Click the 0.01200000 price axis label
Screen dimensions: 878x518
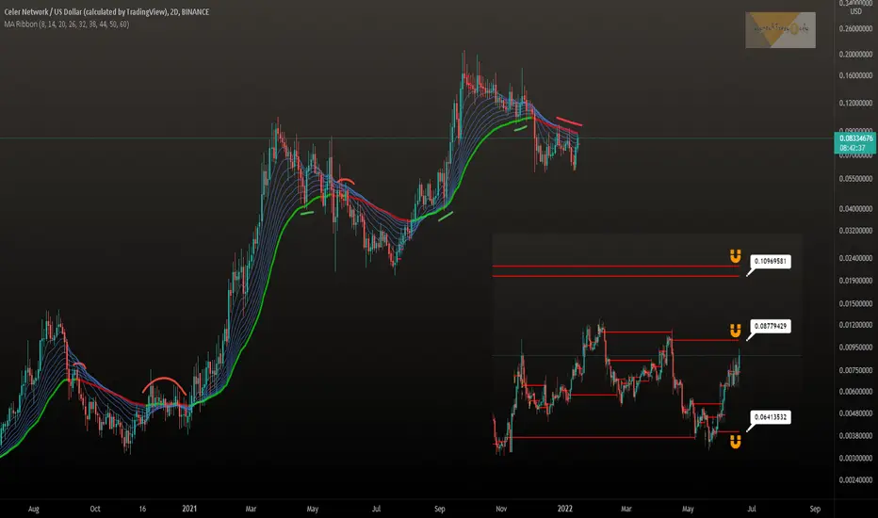[855, 325]
